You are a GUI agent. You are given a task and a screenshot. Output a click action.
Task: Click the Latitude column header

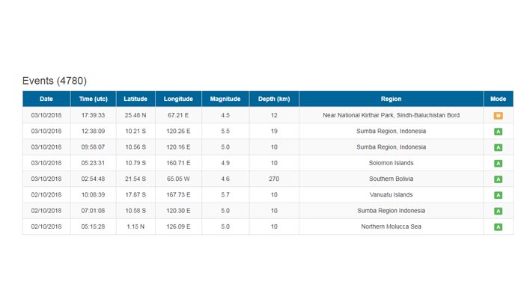[x=135, y=99]
